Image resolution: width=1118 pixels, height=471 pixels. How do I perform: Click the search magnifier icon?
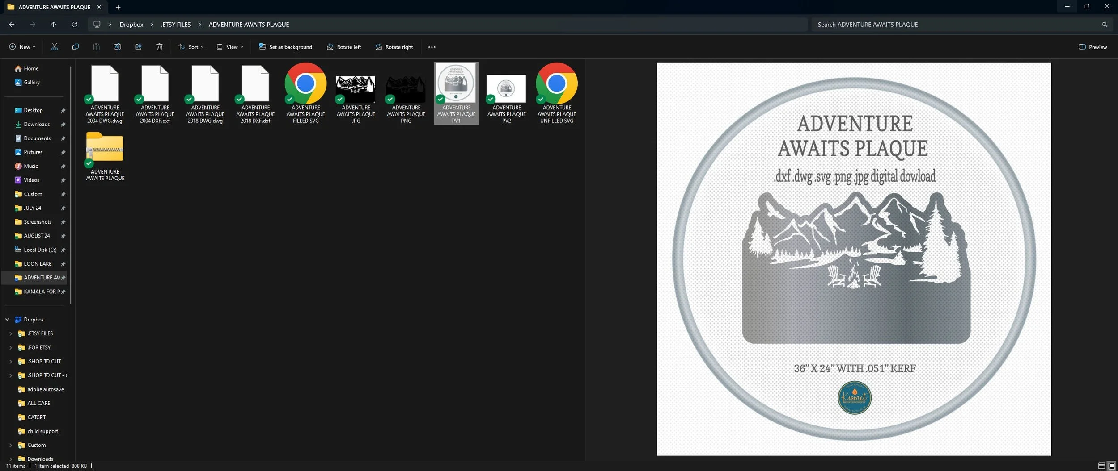(x=1105, y=25)
